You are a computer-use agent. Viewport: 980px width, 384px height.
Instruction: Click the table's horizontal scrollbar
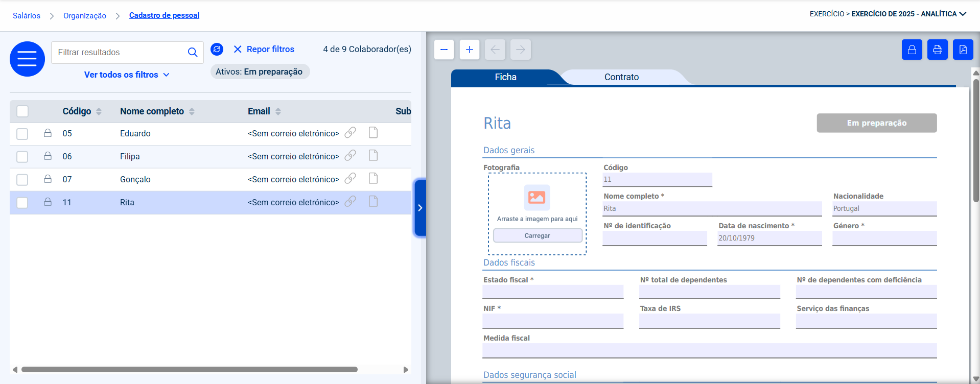[189, 369]
